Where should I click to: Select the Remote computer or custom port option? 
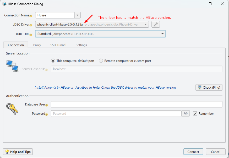tap(101, 60)
